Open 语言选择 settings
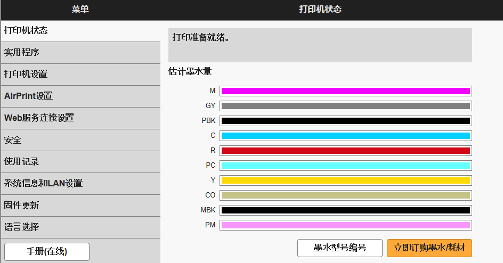Screen dimensions: 503x263 80,227
